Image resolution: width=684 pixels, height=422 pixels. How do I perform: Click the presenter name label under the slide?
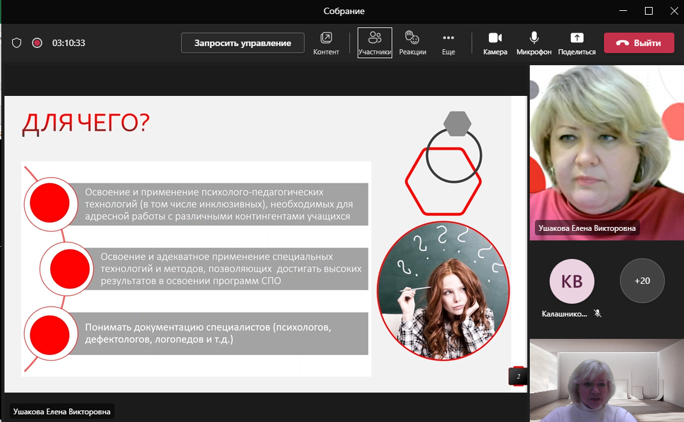[61, 412]
